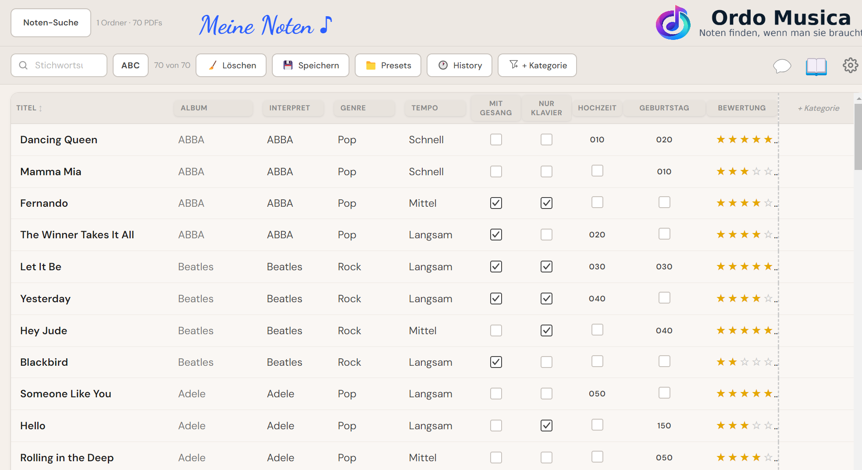The image size is (862, 470).
Task: Click the Stichwortsuche search field
Action: coord(59,65)
